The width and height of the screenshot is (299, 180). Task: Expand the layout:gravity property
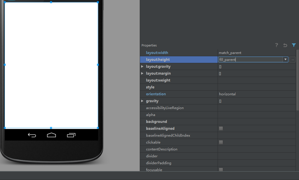pyautogui.click(x=142, y=67)
